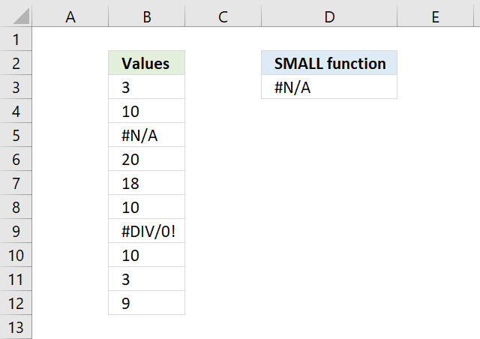This screenshot has width=480, height=339.
Task: Select column D header
Action: pos(329,16)
